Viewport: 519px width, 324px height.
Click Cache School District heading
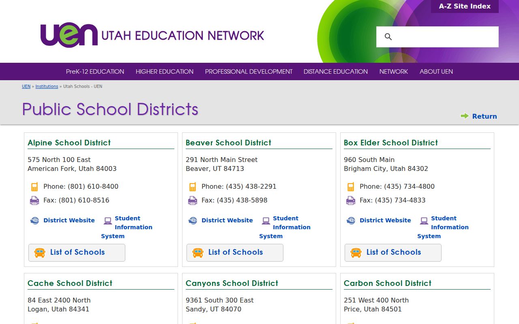[x=70, y=283]
